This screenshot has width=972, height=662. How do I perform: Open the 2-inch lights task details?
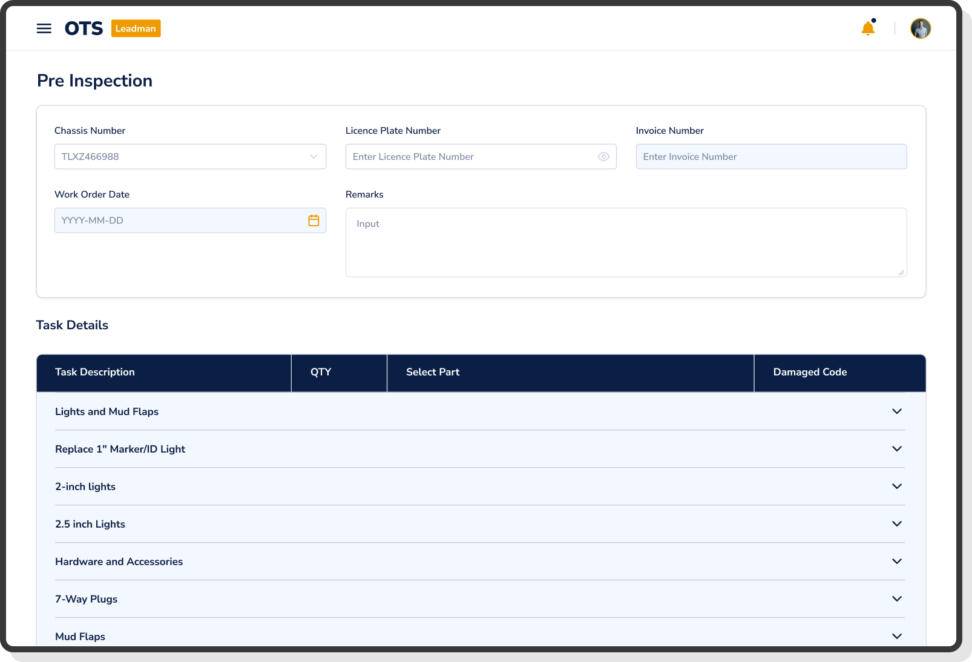click(x=896, y=487)
